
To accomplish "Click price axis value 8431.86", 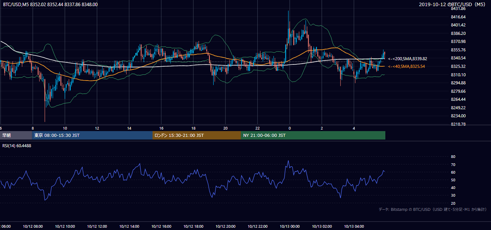I will (x=458, y=8).
